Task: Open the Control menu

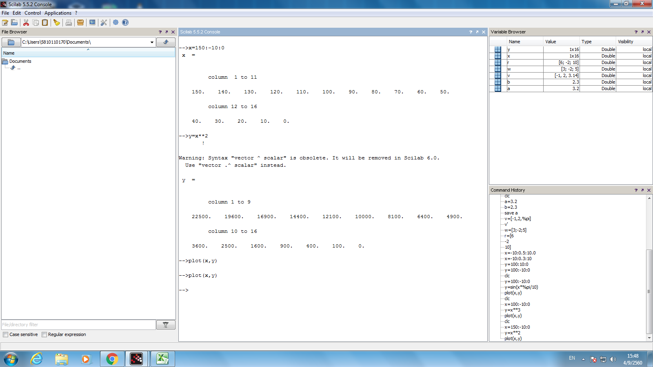Action: [33, 13]
